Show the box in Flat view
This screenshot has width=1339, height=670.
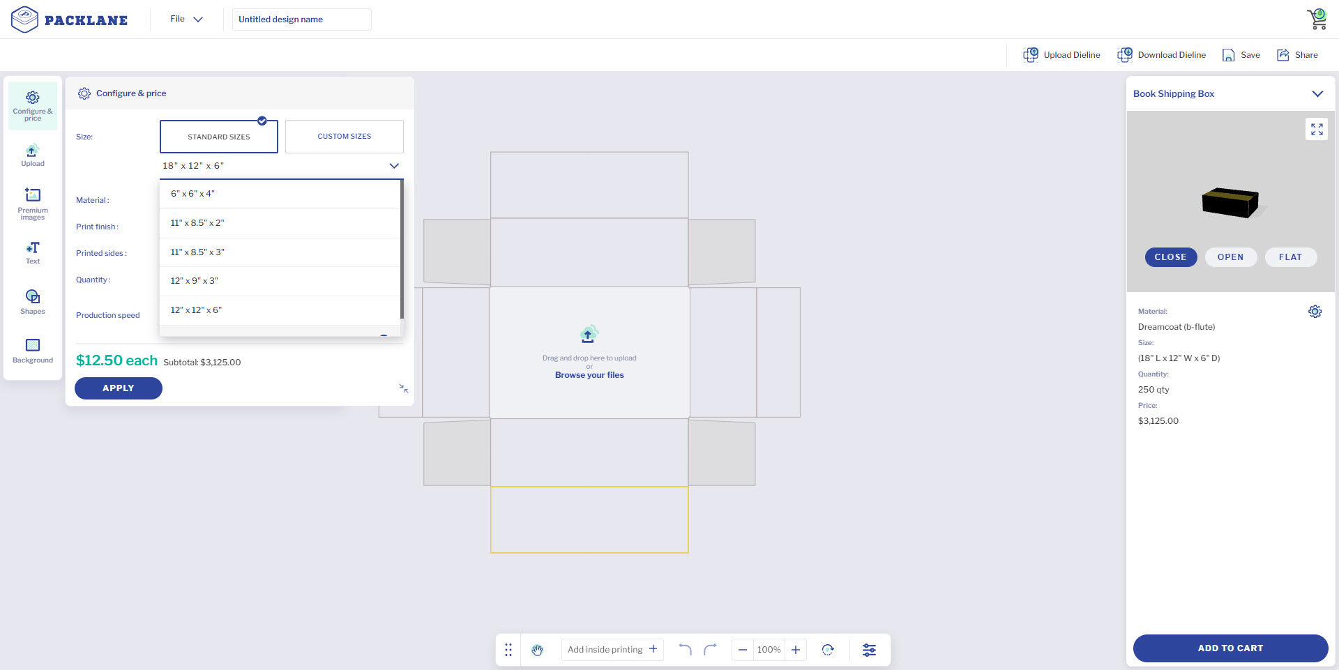1290,257
